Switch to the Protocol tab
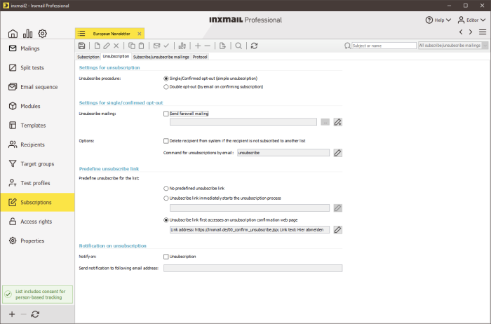 point(200,57)
